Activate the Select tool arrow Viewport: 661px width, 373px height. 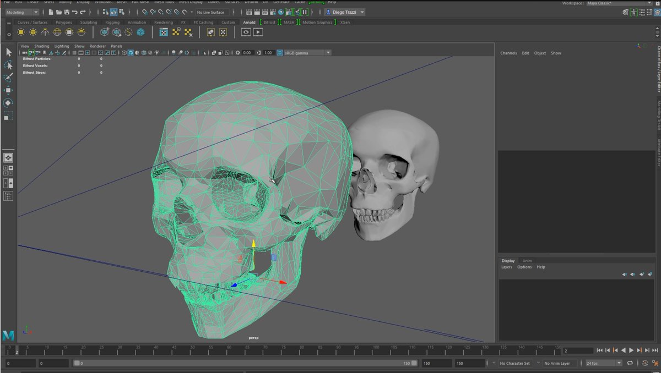pos(8,52)
